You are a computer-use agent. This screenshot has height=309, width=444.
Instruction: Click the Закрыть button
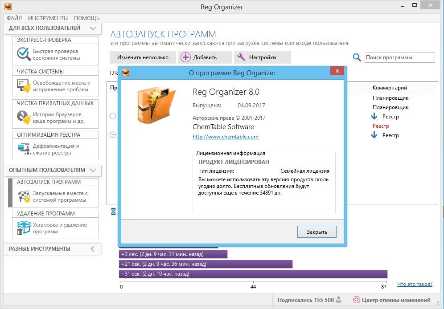[x=317, y=232]
